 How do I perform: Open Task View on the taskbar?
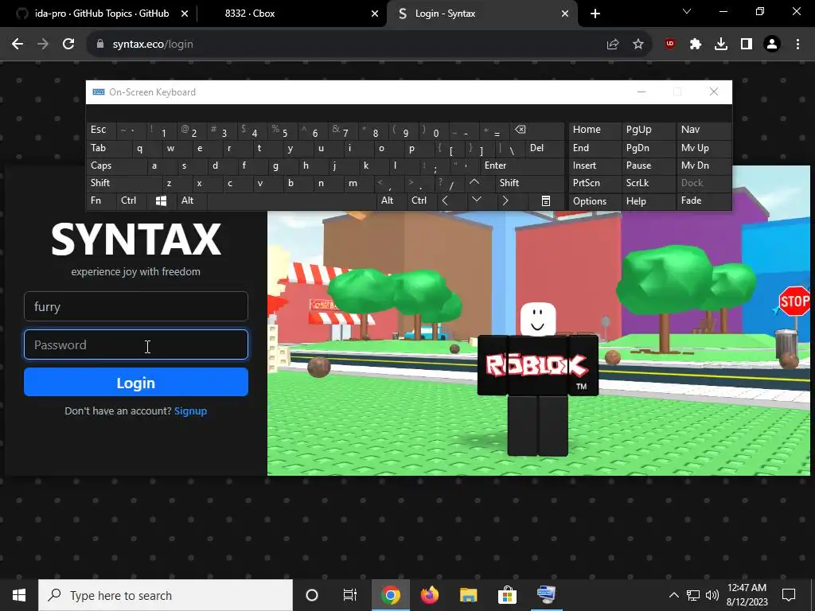click(350, 595)
